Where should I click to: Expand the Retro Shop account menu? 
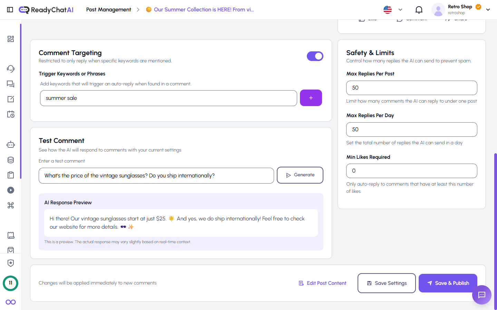tap(488, 9)
